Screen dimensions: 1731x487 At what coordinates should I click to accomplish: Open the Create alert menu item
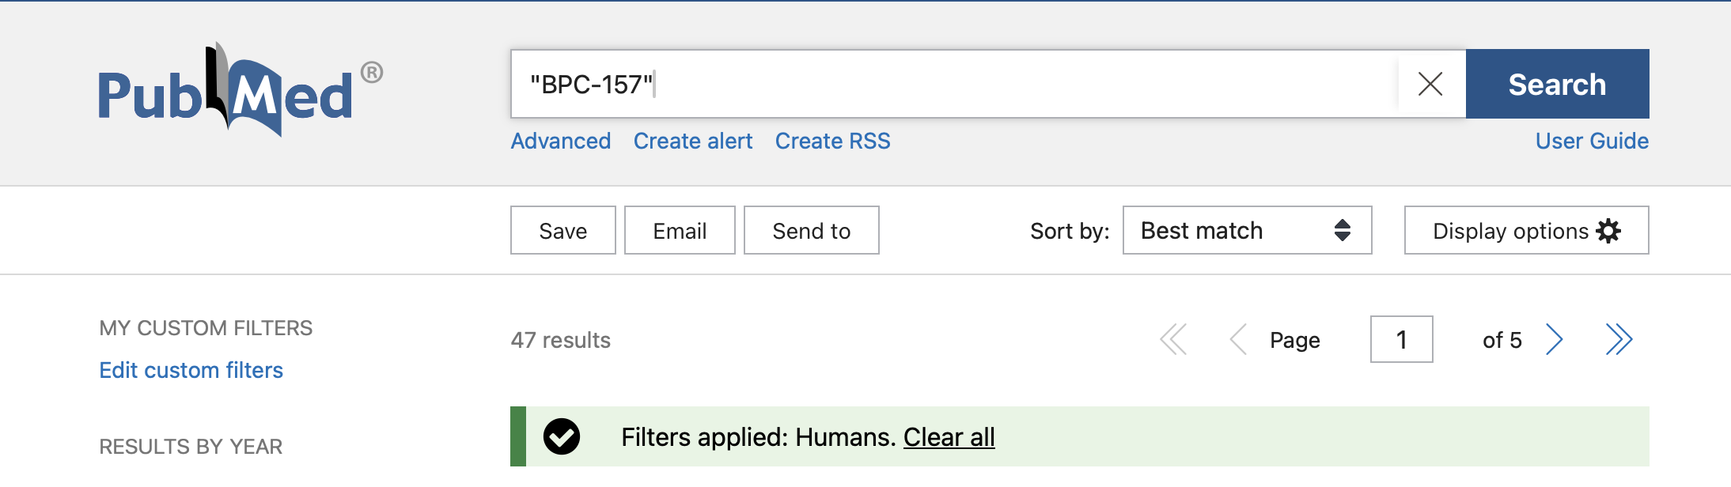click(x=693, y=141)
